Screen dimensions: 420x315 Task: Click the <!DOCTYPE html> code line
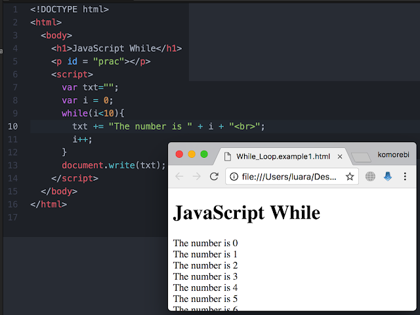(70, 9)
